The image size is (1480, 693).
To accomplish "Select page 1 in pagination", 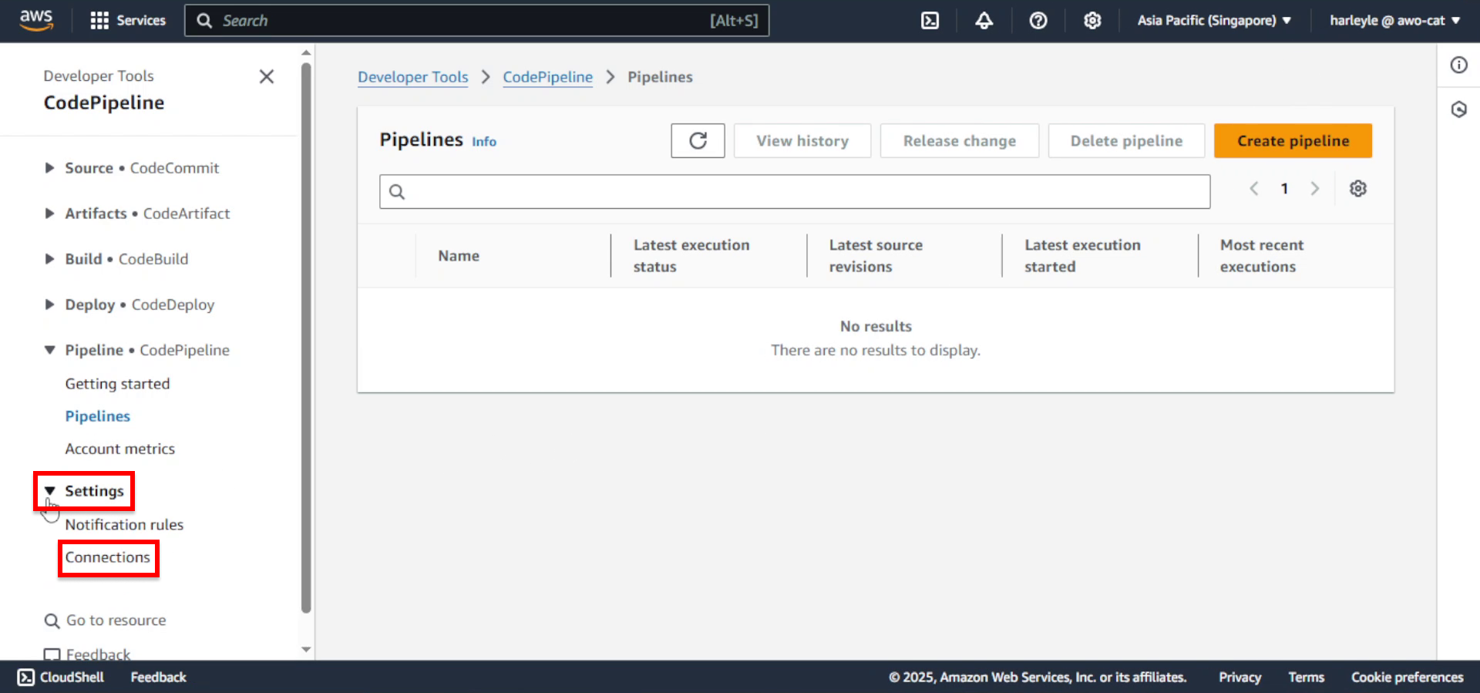I will tap(1284, 189).
